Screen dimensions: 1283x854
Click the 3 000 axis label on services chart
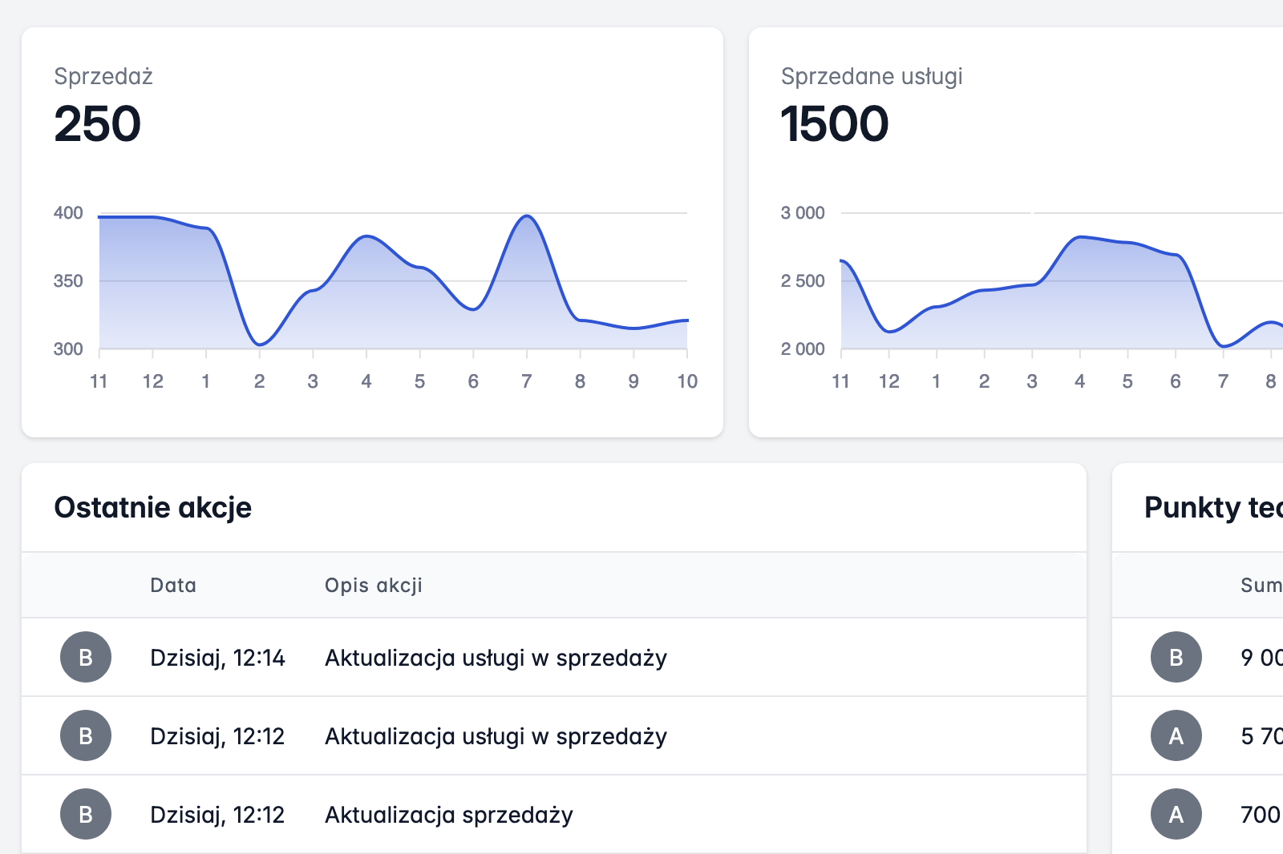coord(803,212)
